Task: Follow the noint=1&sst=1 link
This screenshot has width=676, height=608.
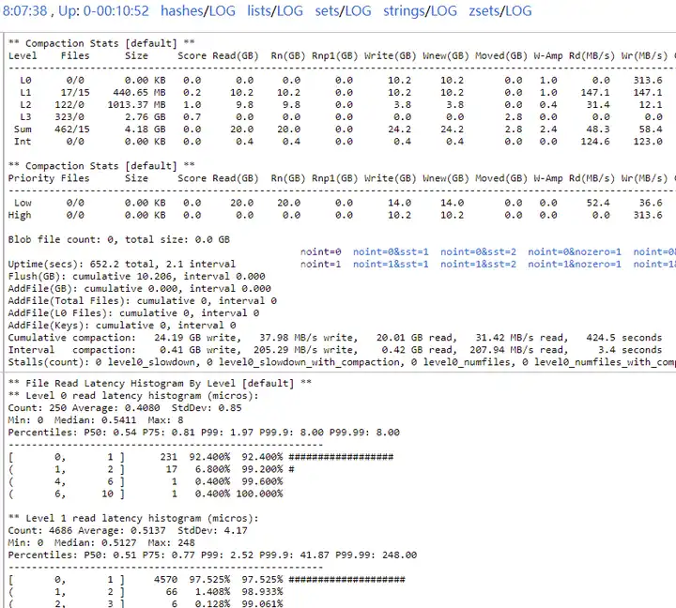Action: click(391, 265)
